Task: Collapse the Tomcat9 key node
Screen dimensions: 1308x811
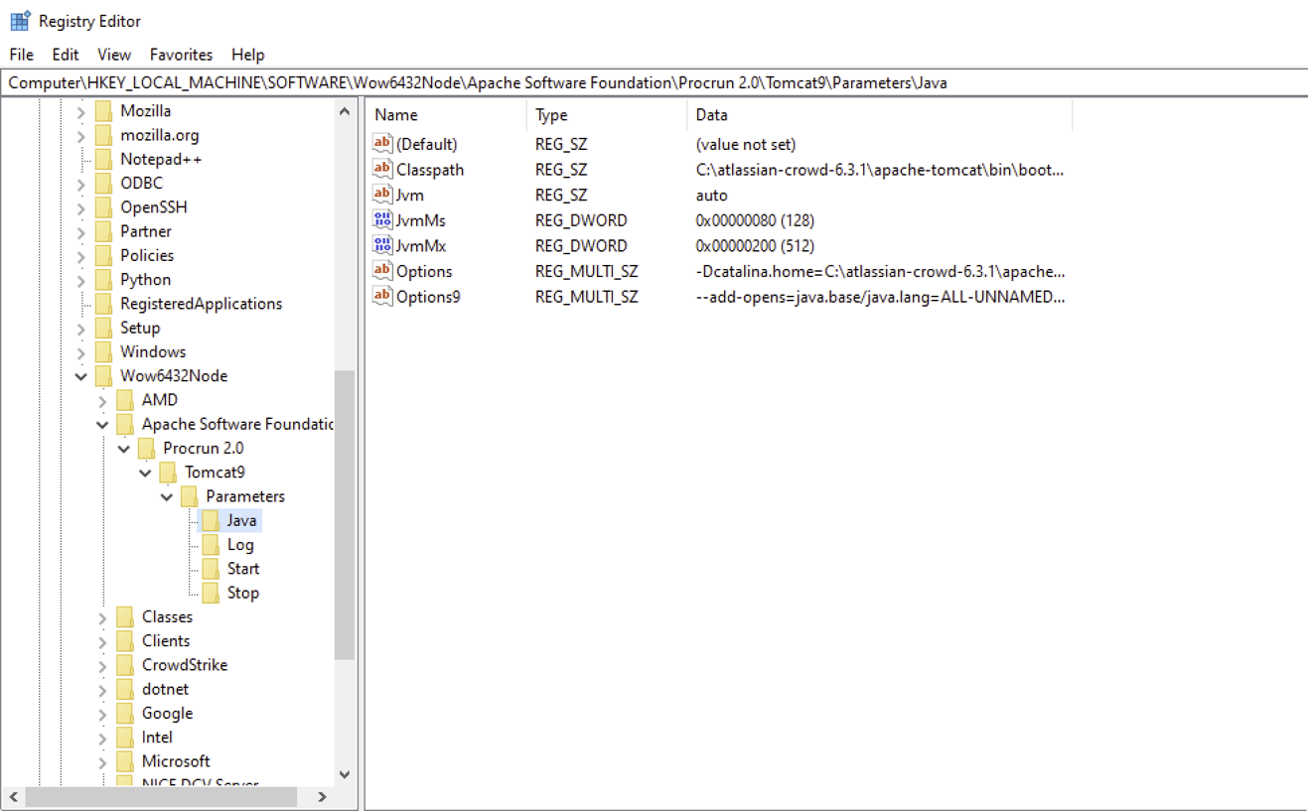Action: [x=145, y=473]
